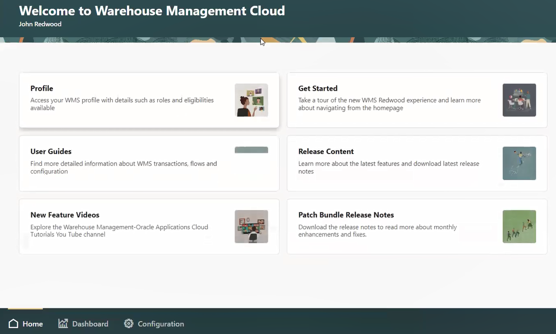Click the Home house icon

click(x=14, y=324)
